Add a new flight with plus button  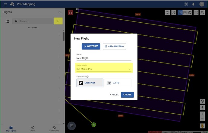(58, 21)
